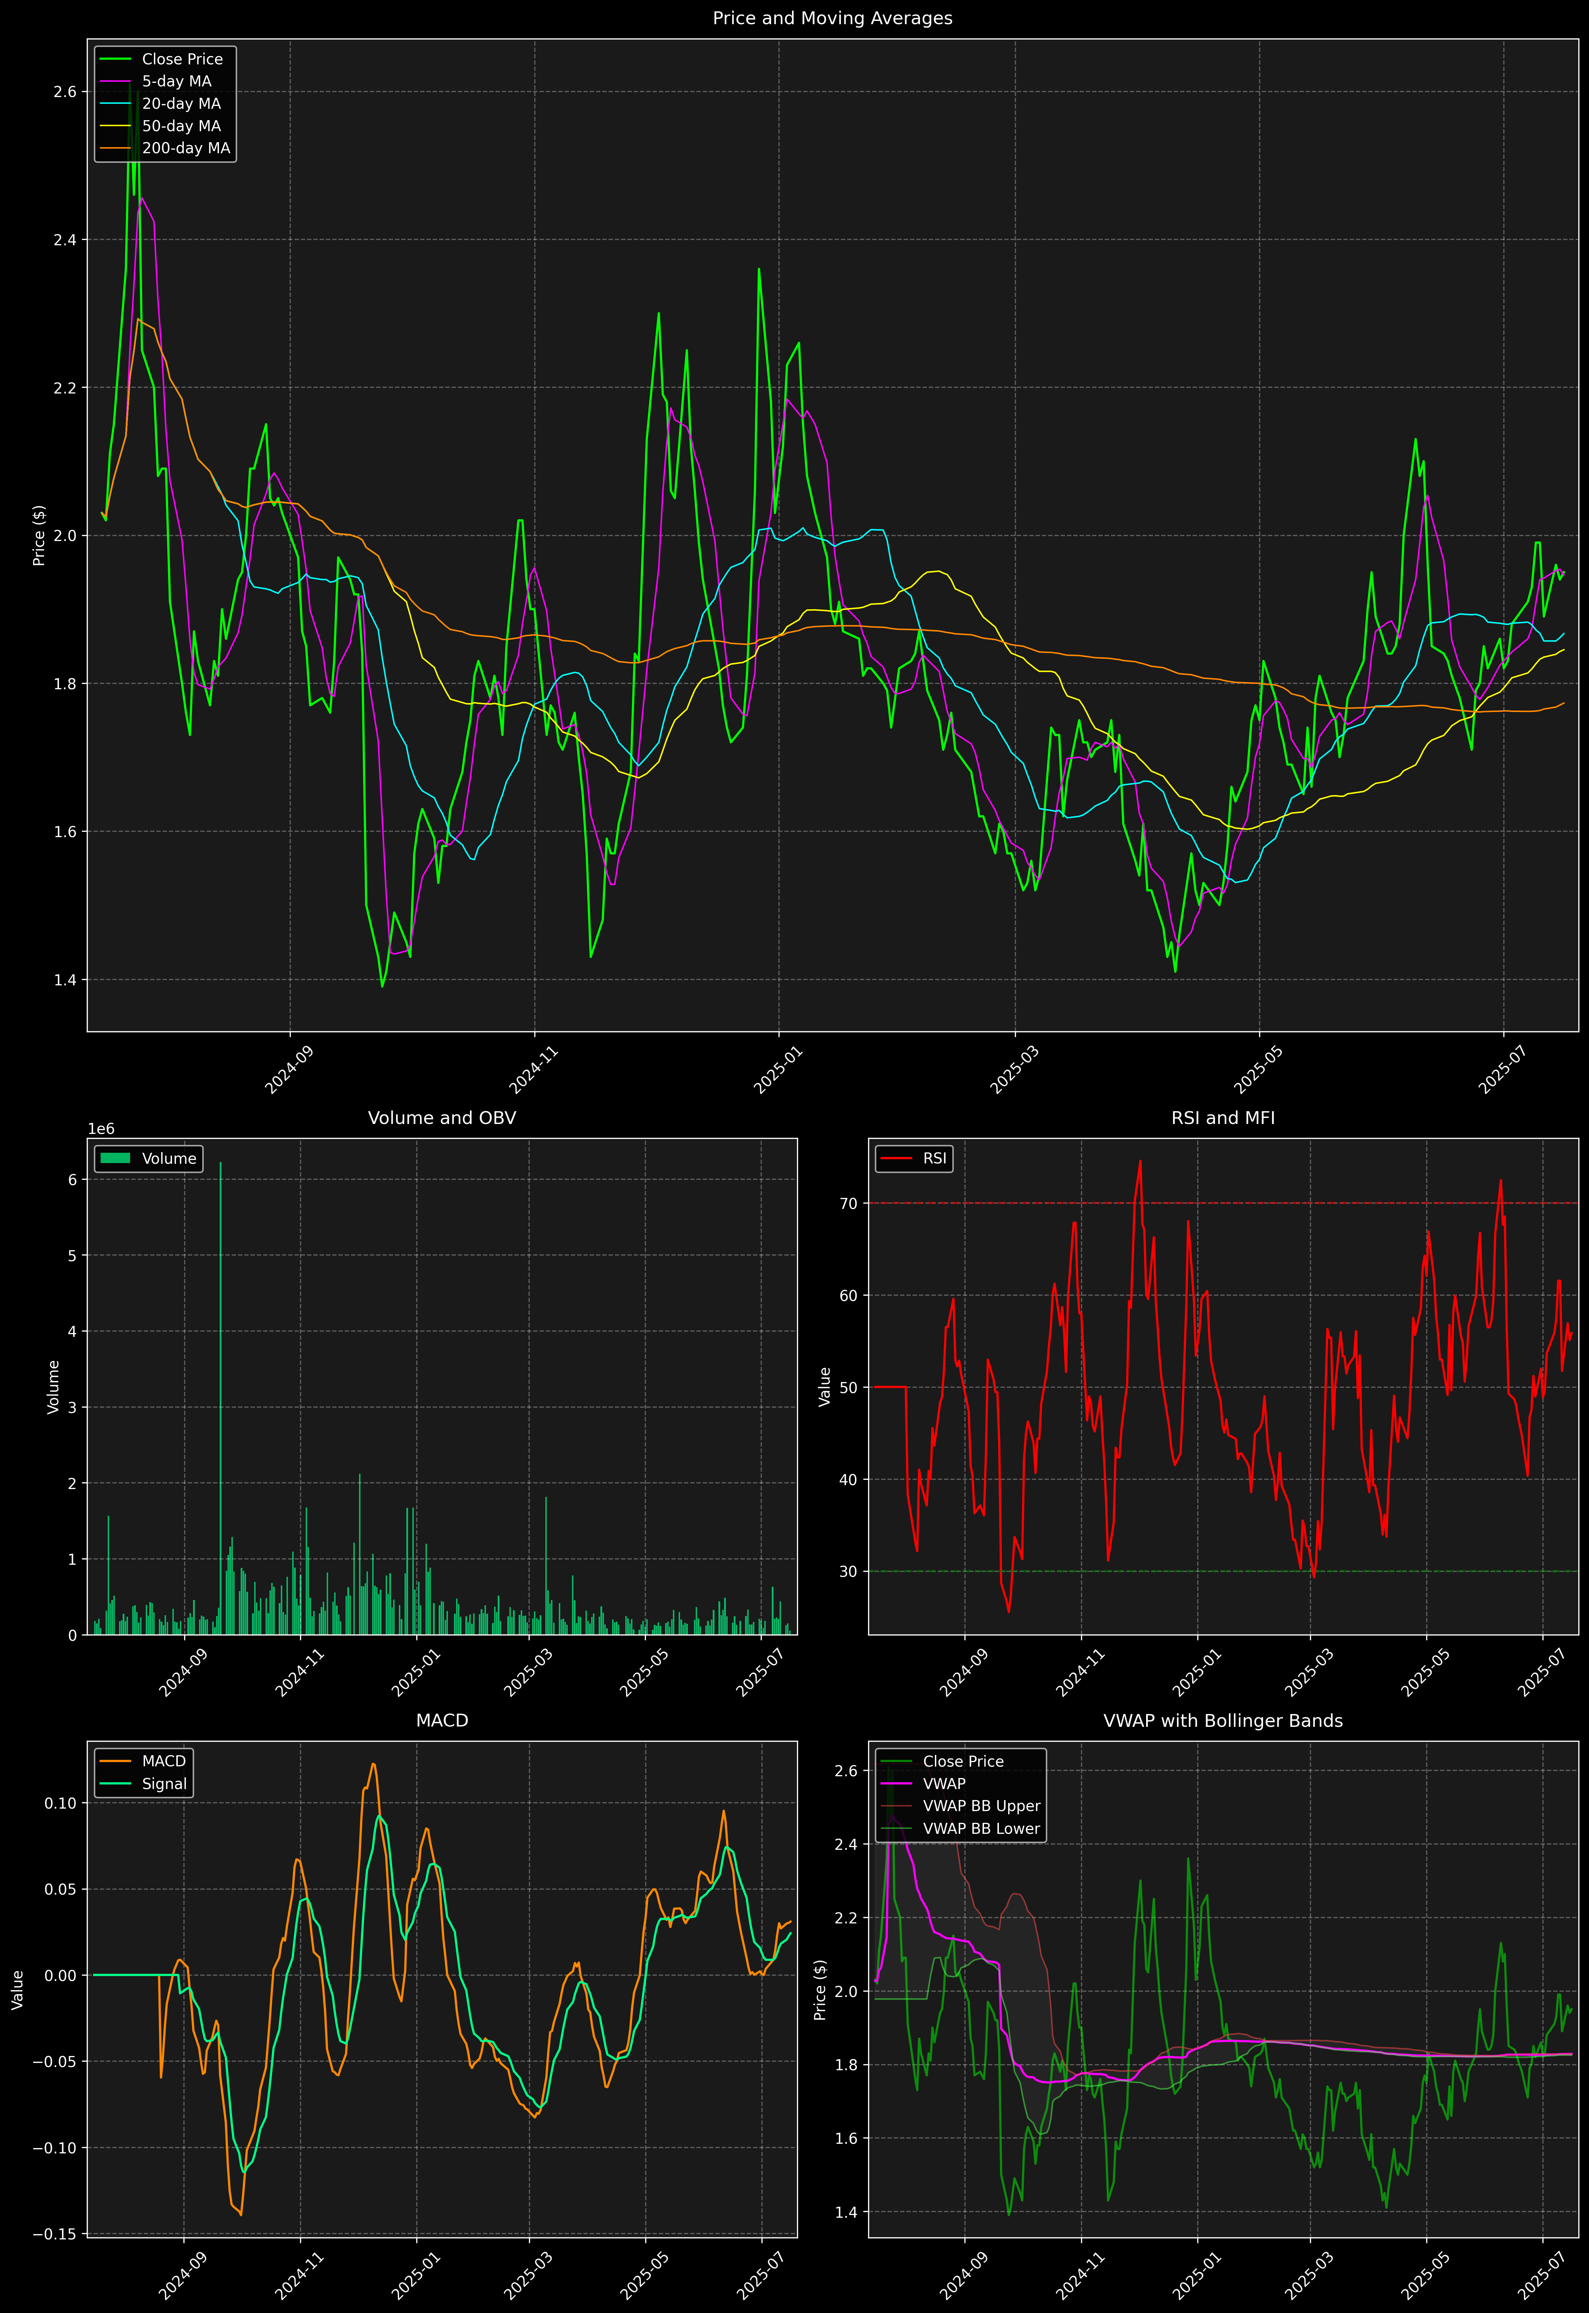Click the 'RSI and MFI' chart title
Screen dimensions: 1589x2313
[x=1222, y=1118]
